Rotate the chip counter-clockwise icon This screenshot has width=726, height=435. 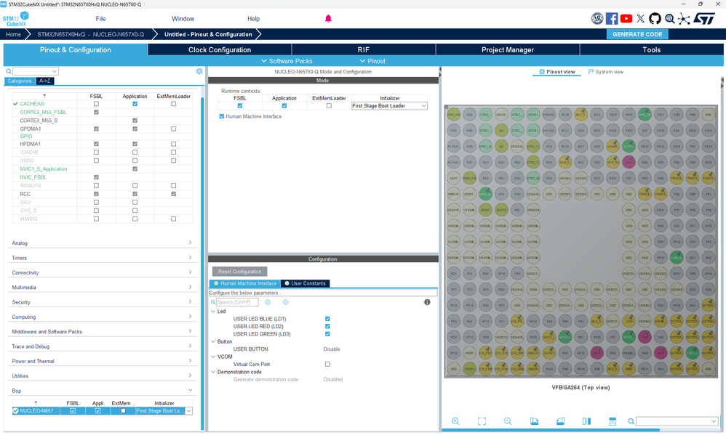click(x=560, y=421)
